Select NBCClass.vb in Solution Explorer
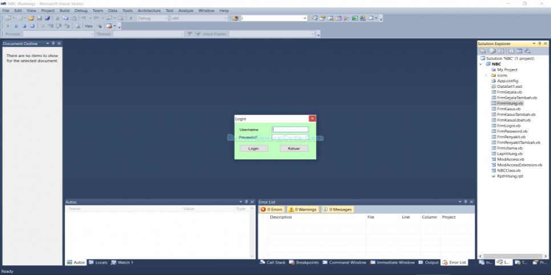551x275 pixels. coord(508,170)
